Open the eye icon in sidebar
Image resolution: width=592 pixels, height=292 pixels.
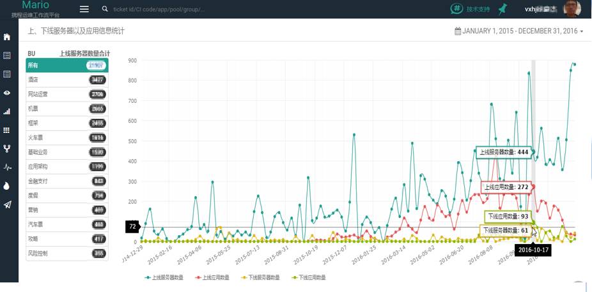7,93
